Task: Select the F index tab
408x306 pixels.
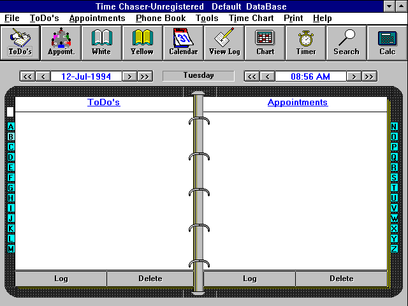Action: (x=11, y=177)
